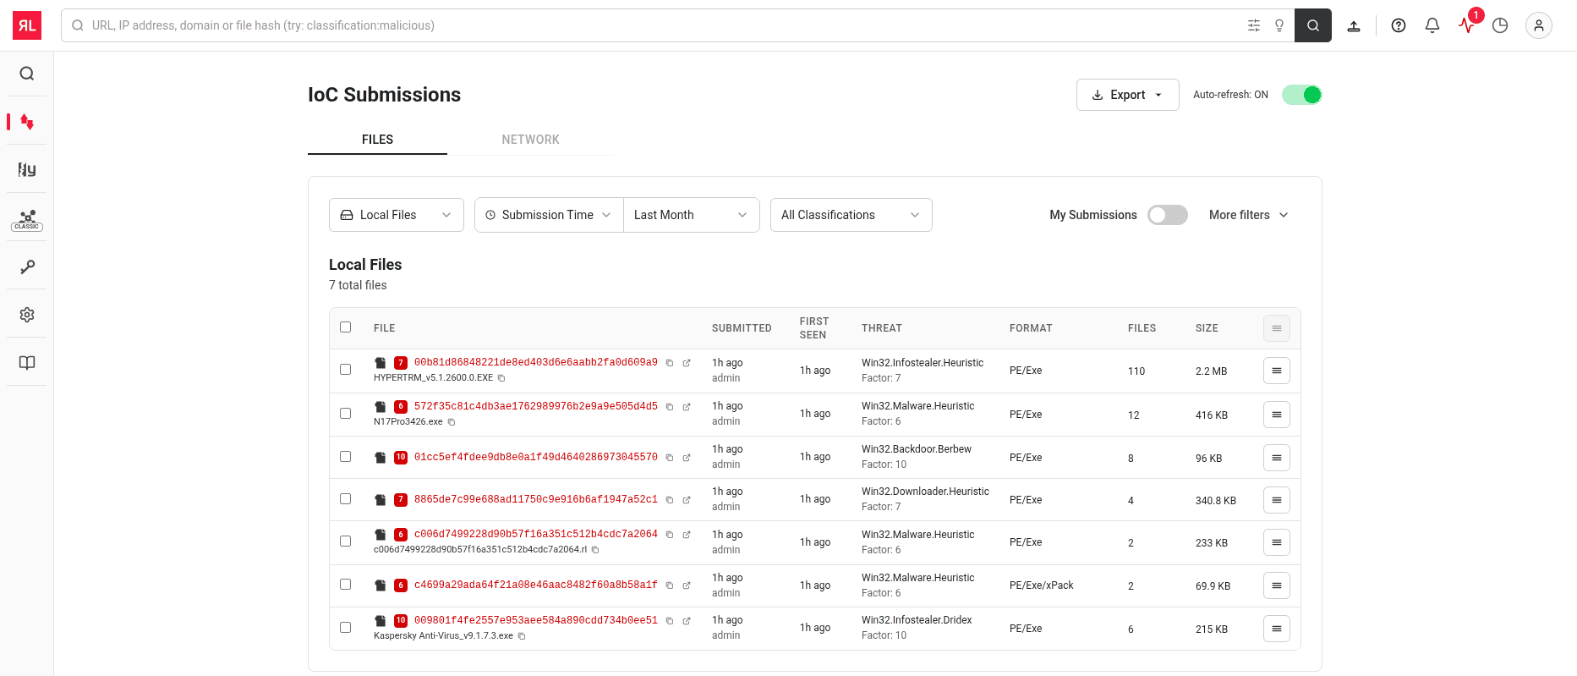1577x676 pixels.
Task: Open hash link 8865de7c99e688ad11750c9e916b6af1947a52c1
Action: [536, 499]
